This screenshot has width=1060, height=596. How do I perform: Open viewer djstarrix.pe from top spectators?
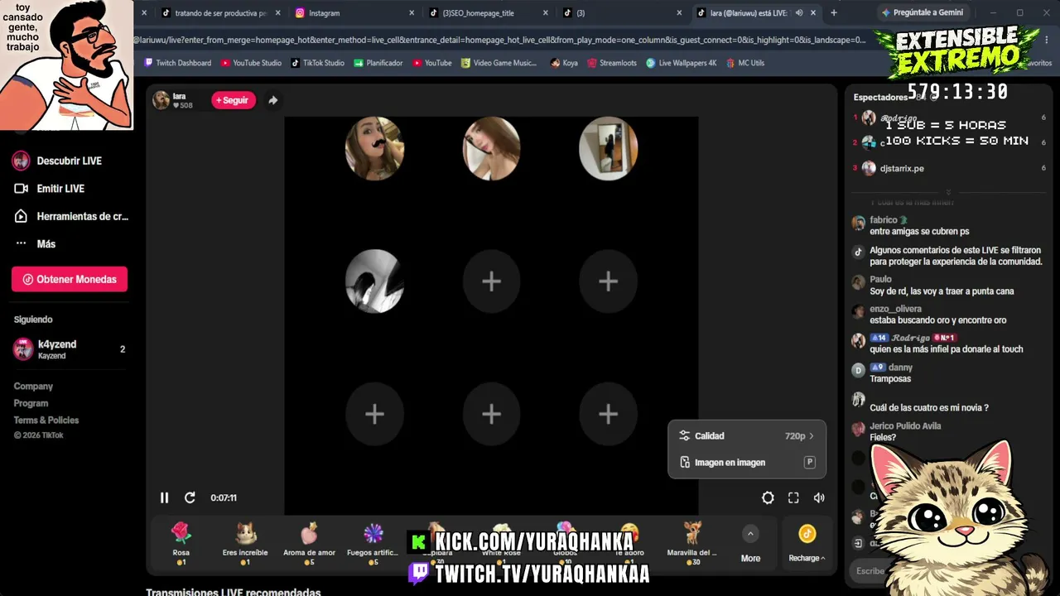coord(902,168)
